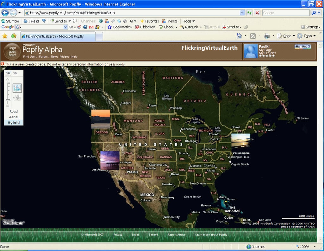324x251 pixels.
Task: Click the PaulKi profile avatar
Action: pyautogui.click(x=251, y=51)
